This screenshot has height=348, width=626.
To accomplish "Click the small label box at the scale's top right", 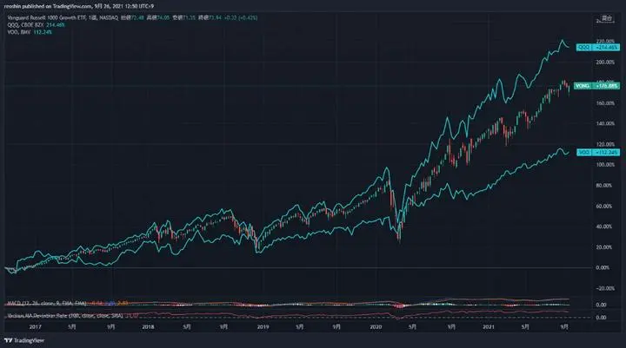I will (x=607, y=18).
